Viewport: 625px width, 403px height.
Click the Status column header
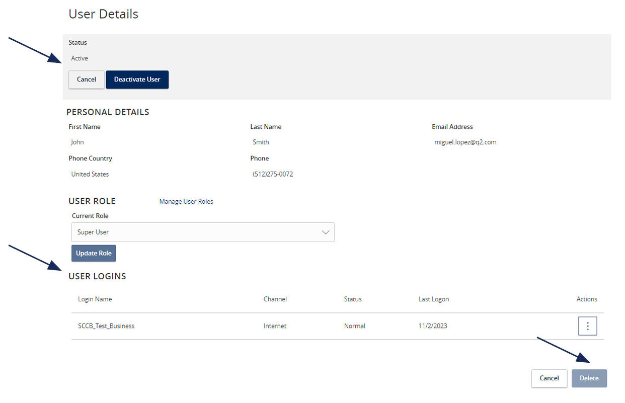coord(352,299)
